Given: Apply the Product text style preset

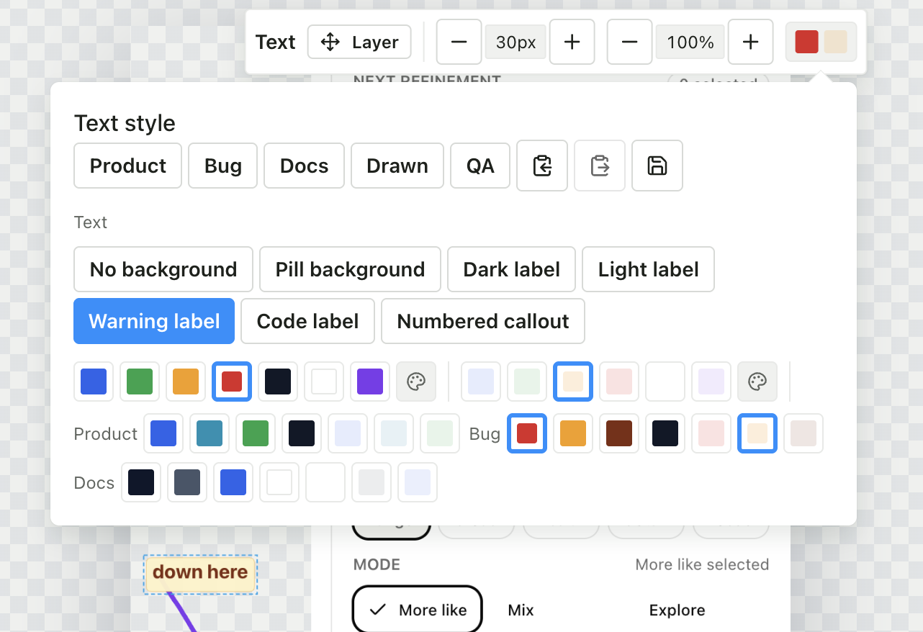Looking at the screenshot, I should [128, 166].
